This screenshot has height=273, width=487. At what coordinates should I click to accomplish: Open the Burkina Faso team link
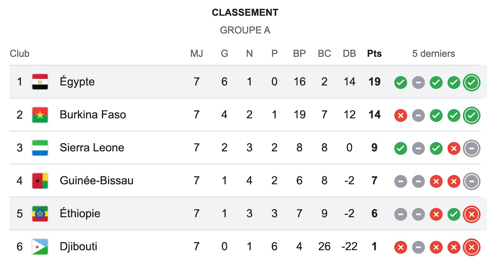93,115
